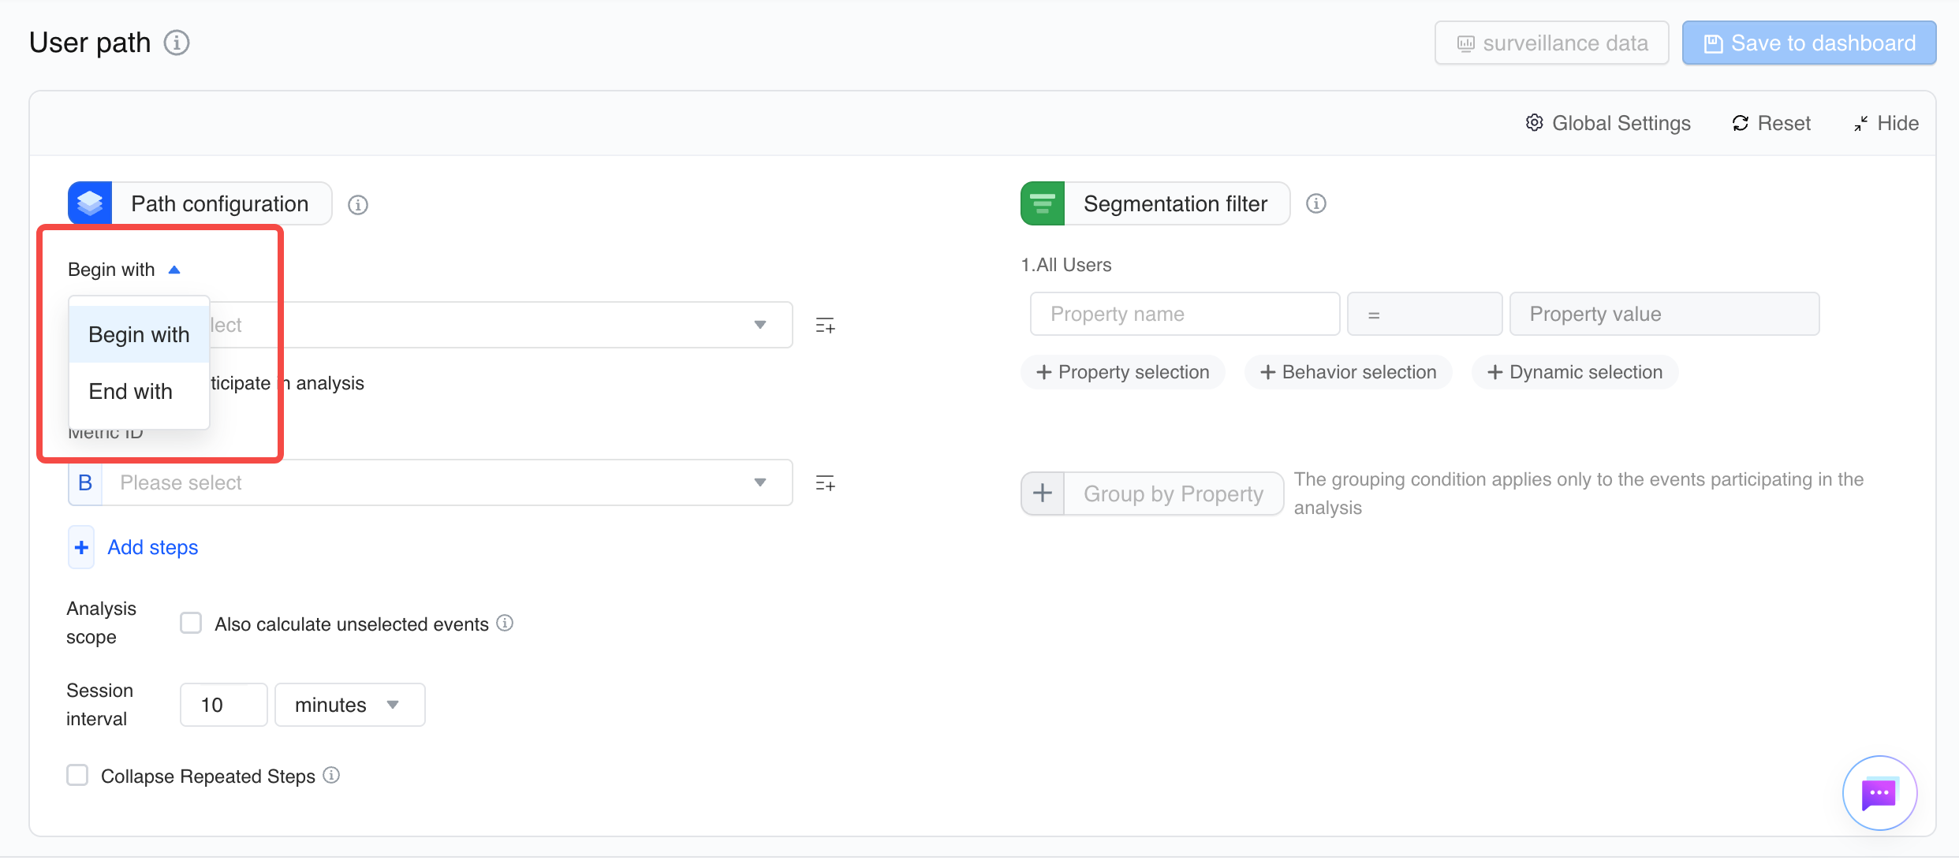The width and height of the screenshot is (1959, 864).
Task: Click info icon beside Collapse Repeated Steps
Action: tap(331, 775)
